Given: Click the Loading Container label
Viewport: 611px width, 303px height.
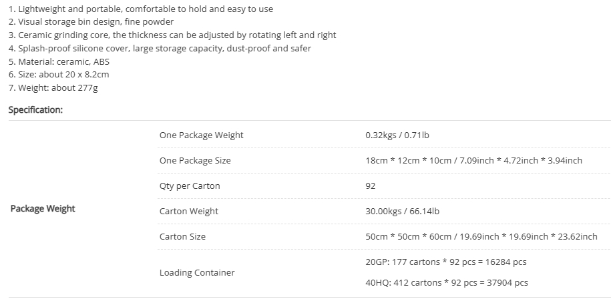Looking at the screenshot, I should click(x=197, y=272).
